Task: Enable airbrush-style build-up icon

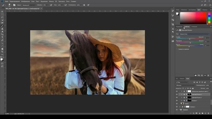Action: 66,5
